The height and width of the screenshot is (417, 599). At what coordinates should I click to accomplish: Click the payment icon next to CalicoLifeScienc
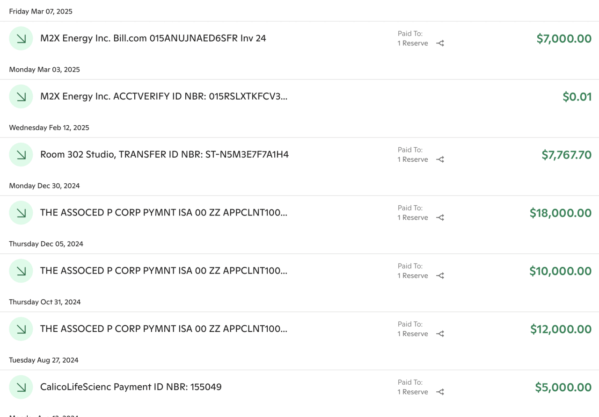point(21,387)
